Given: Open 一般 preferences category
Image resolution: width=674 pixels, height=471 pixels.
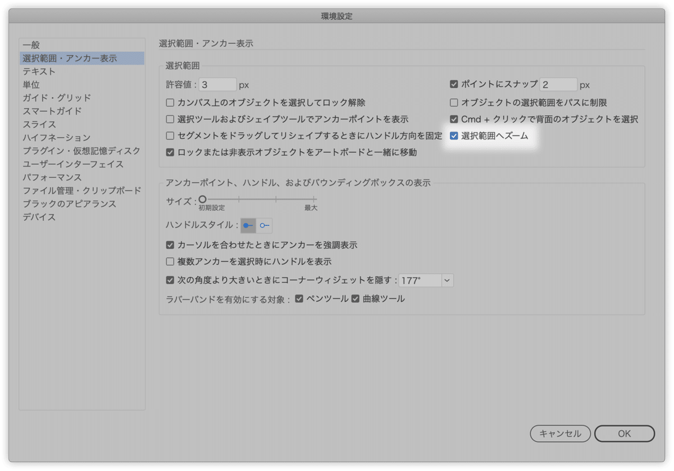Looking at the screenshot, I should 82,45.
